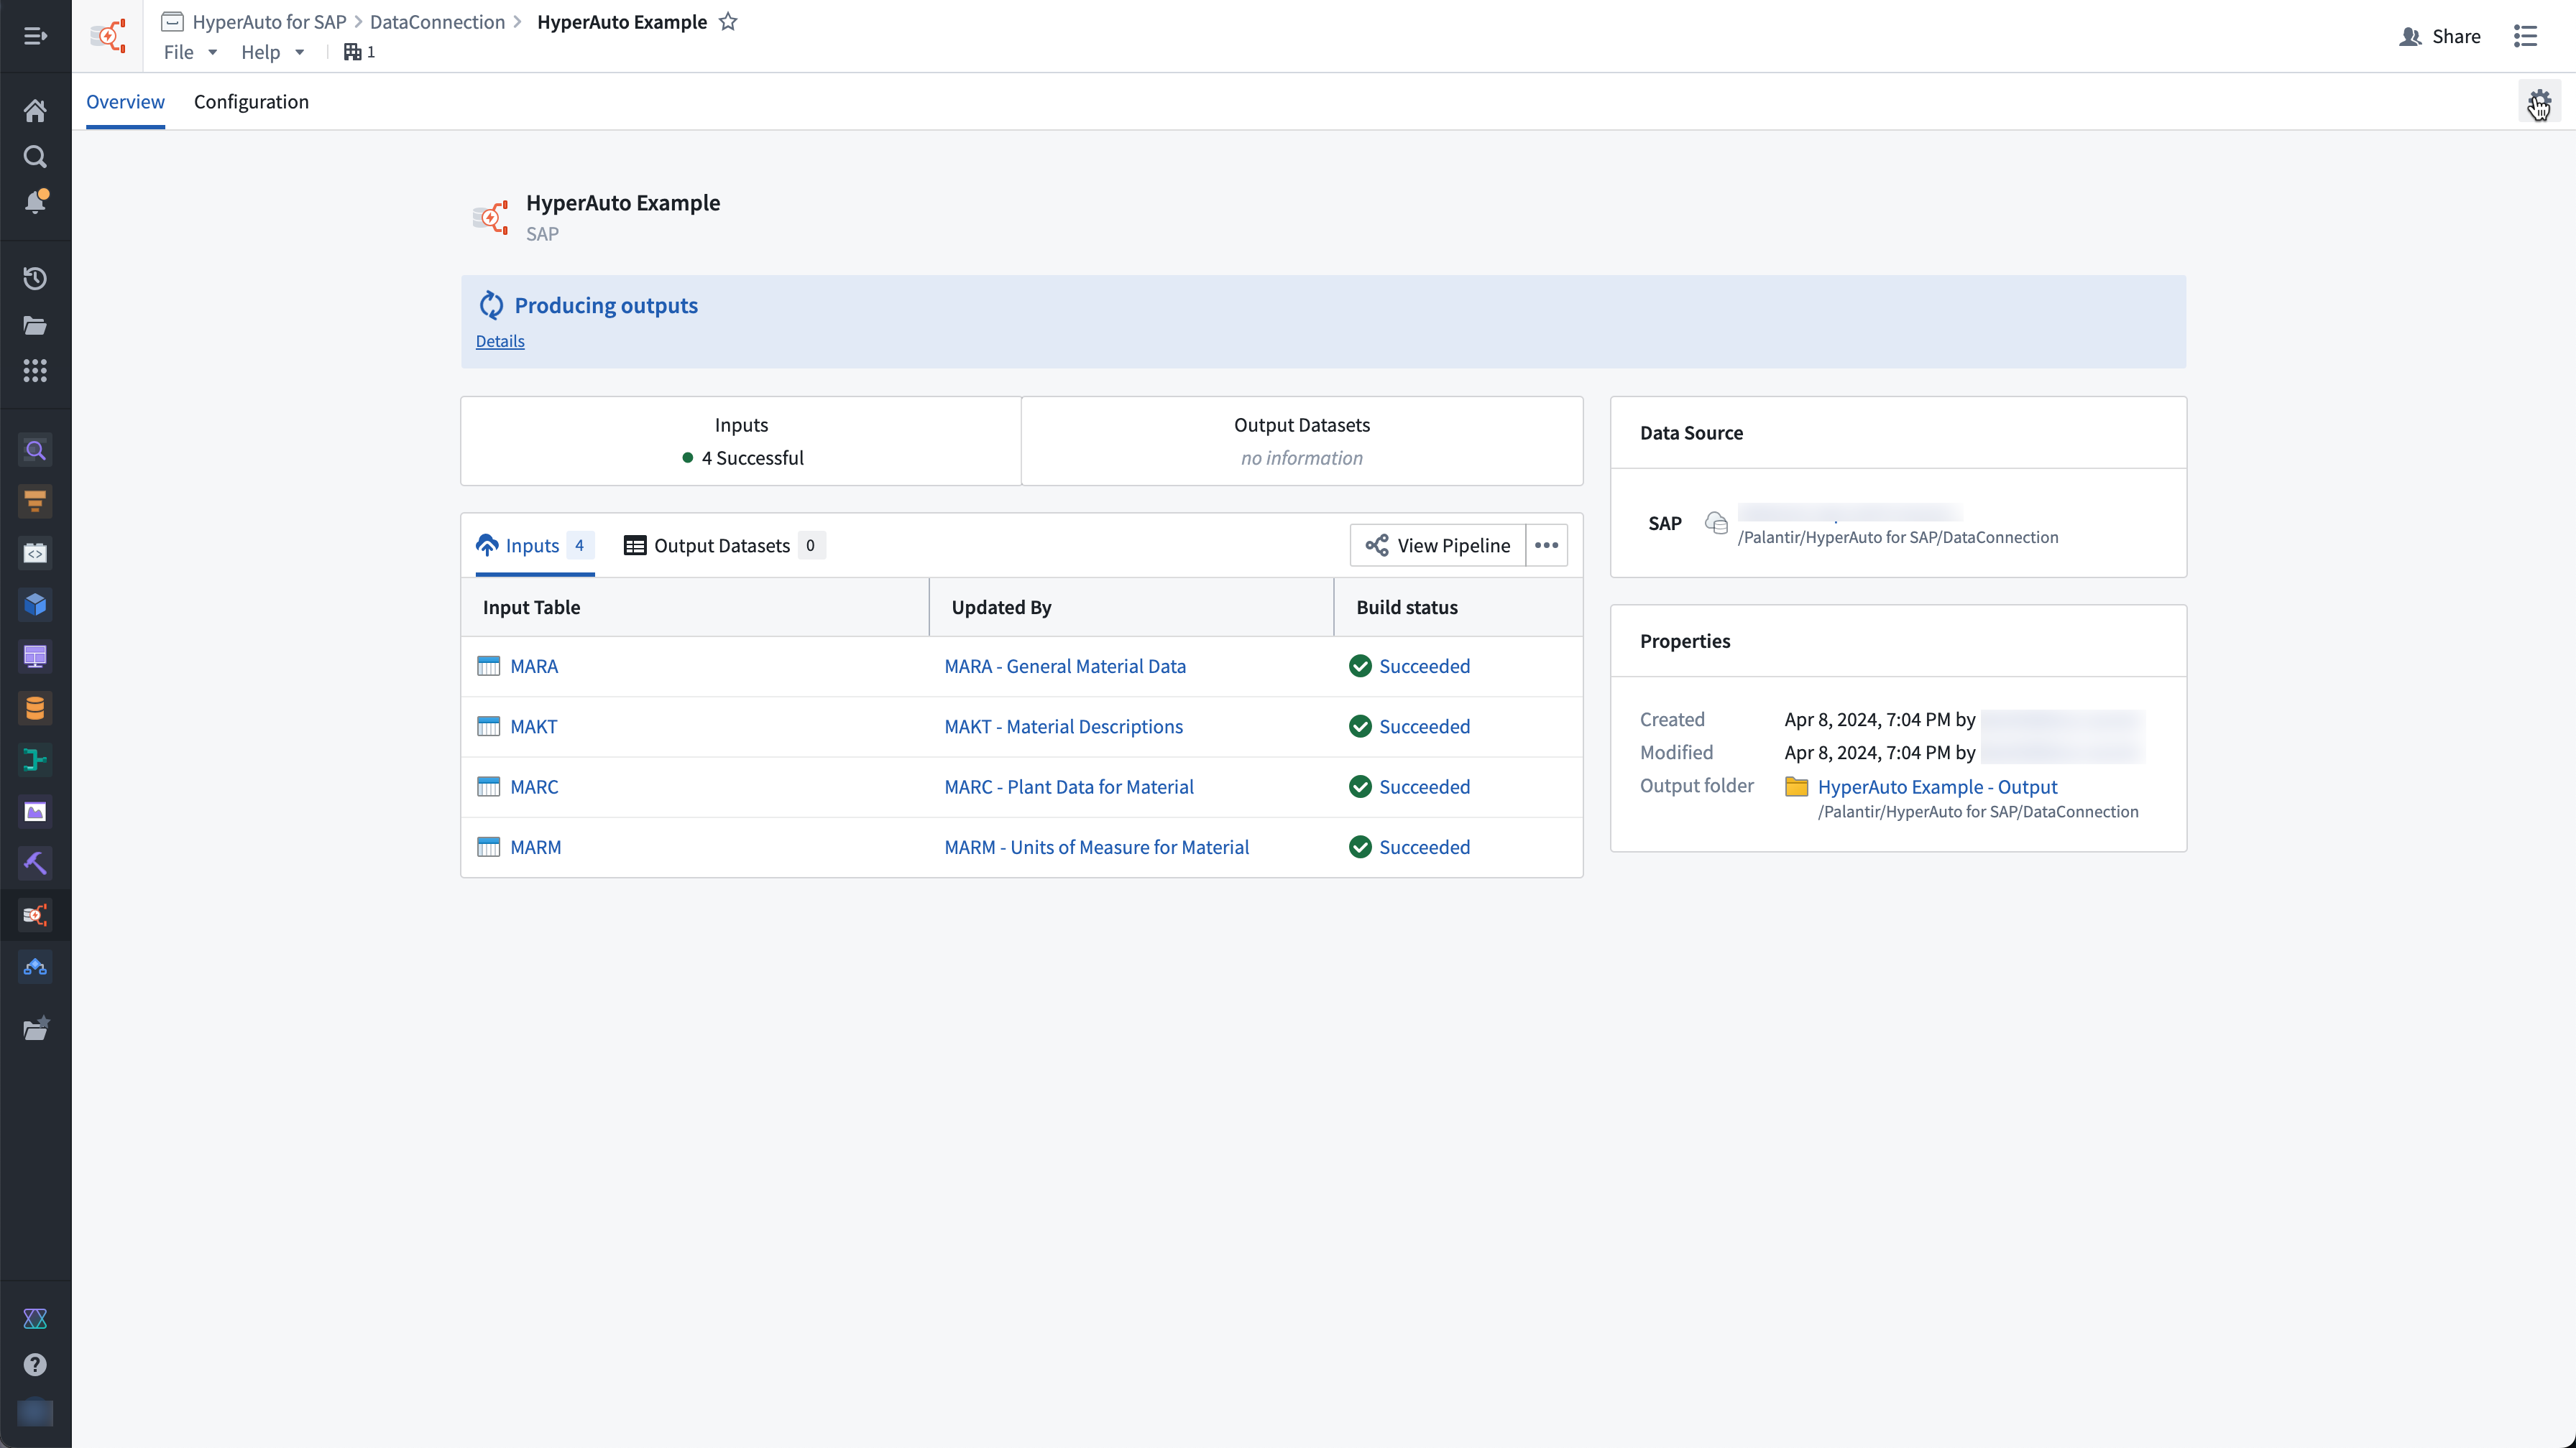Navigate to DataConnection breadcrumb

437,22
